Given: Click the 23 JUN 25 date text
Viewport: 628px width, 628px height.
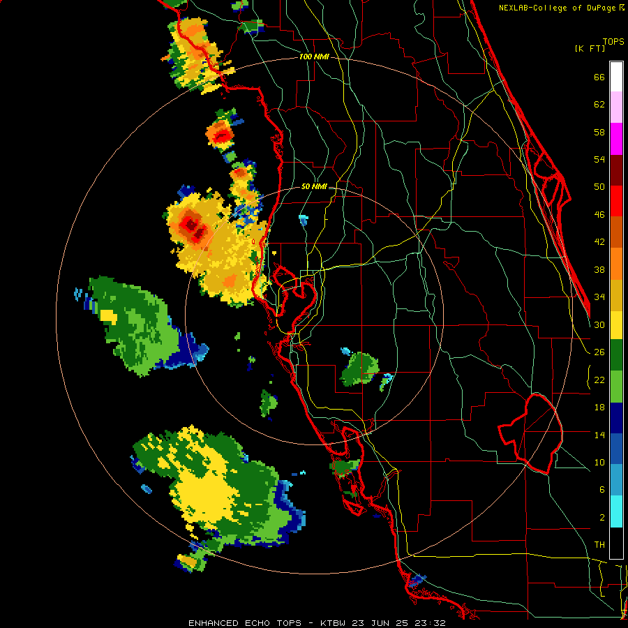Looking at the screenshot, I should (380, 623).
